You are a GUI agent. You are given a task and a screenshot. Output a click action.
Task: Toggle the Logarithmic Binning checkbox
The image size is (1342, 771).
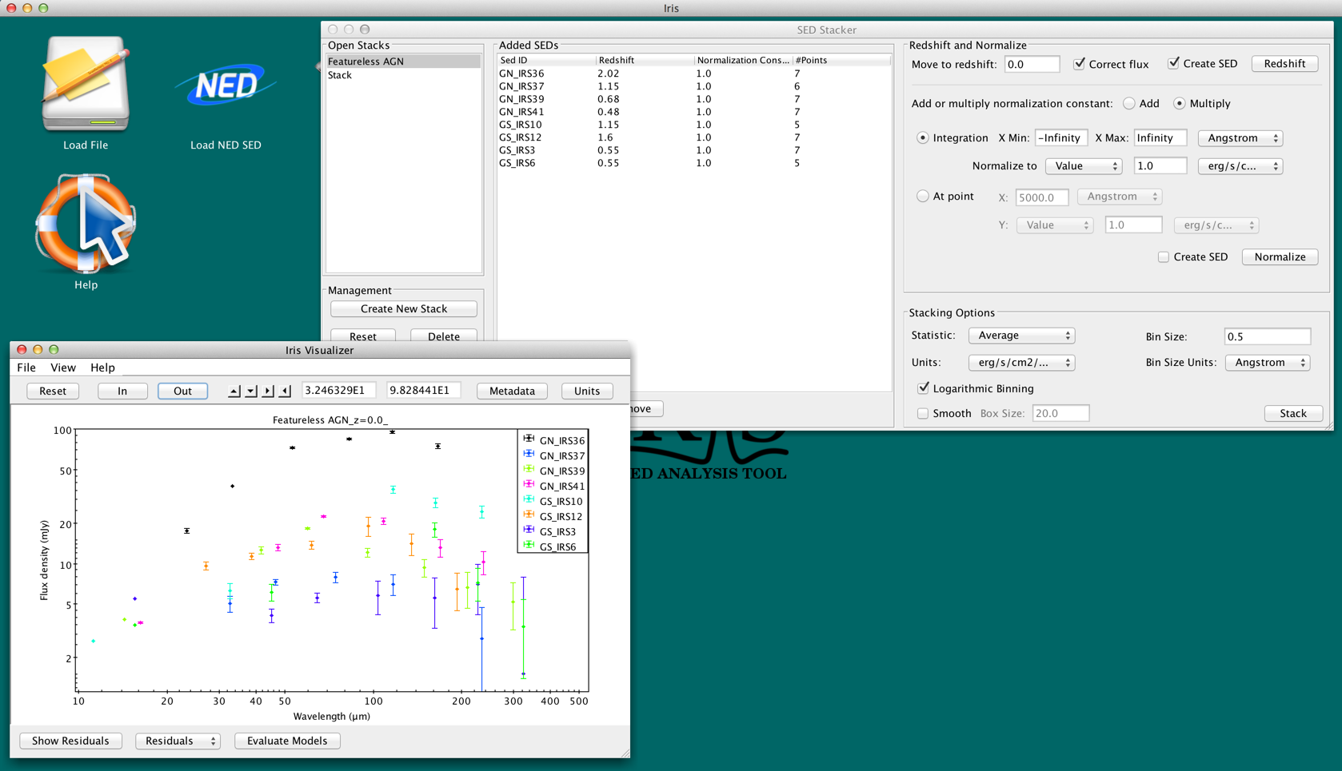(x=923, y=388)
